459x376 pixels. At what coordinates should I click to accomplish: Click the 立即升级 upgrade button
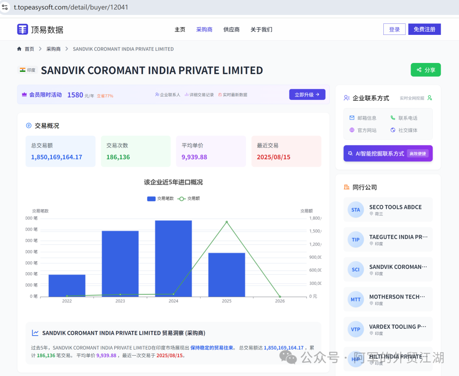307,94
